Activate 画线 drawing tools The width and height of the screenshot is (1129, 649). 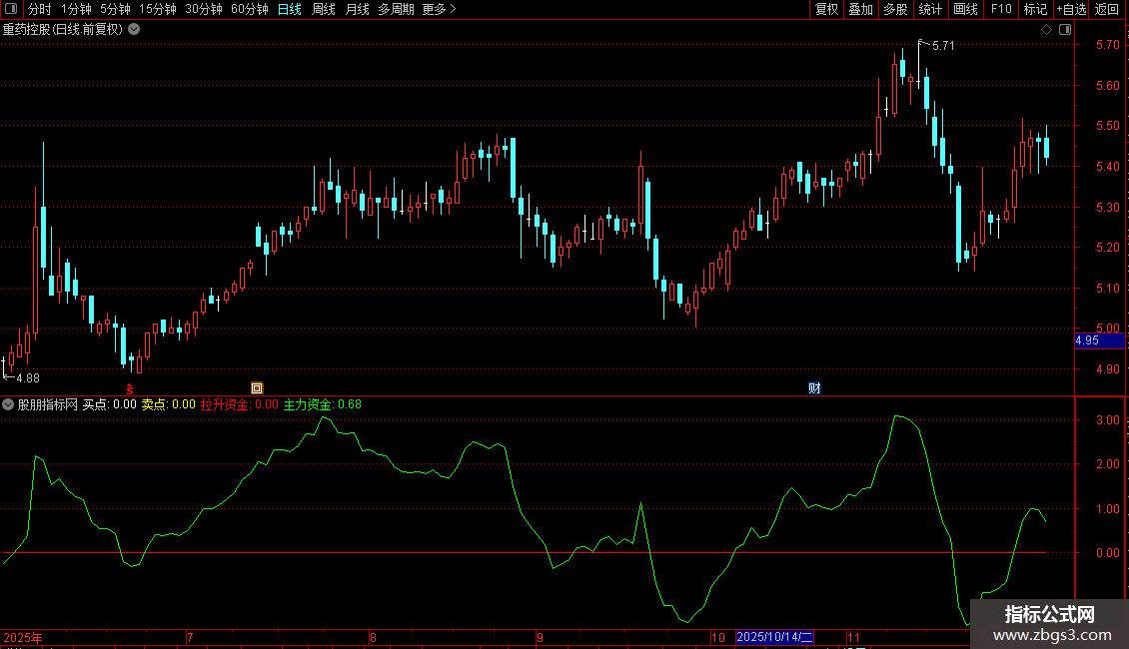click(x=965, y=9)
